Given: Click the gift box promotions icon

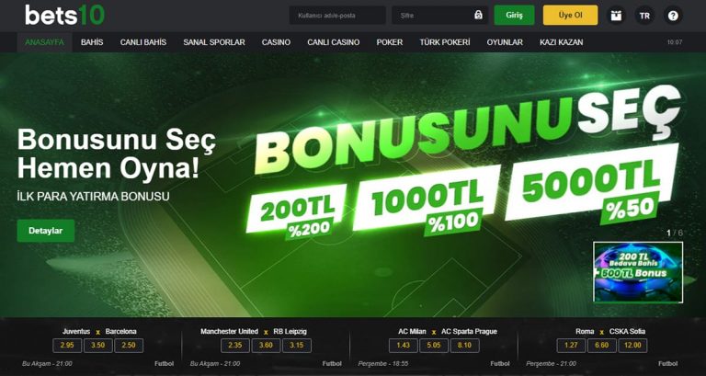Looking at the screenshot, I should coord(616,16).
